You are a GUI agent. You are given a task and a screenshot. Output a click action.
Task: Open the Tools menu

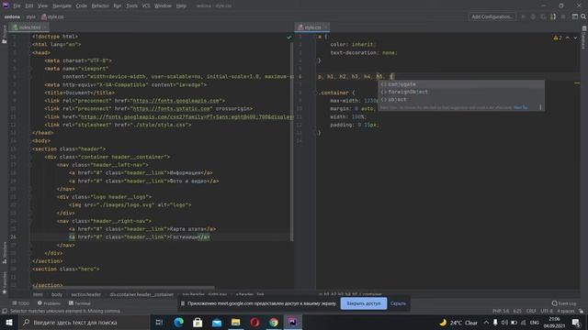click(131, 6)
